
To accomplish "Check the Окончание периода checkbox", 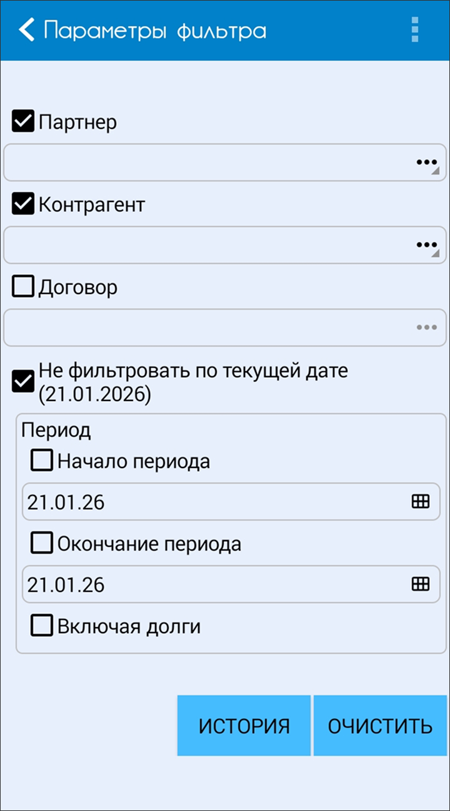I will (42, 543).
